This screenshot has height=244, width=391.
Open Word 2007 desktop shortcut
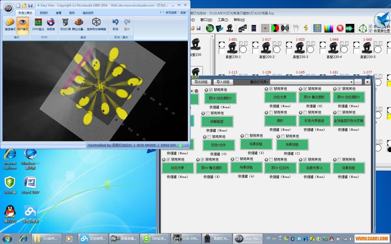click(x=30, y=185)
